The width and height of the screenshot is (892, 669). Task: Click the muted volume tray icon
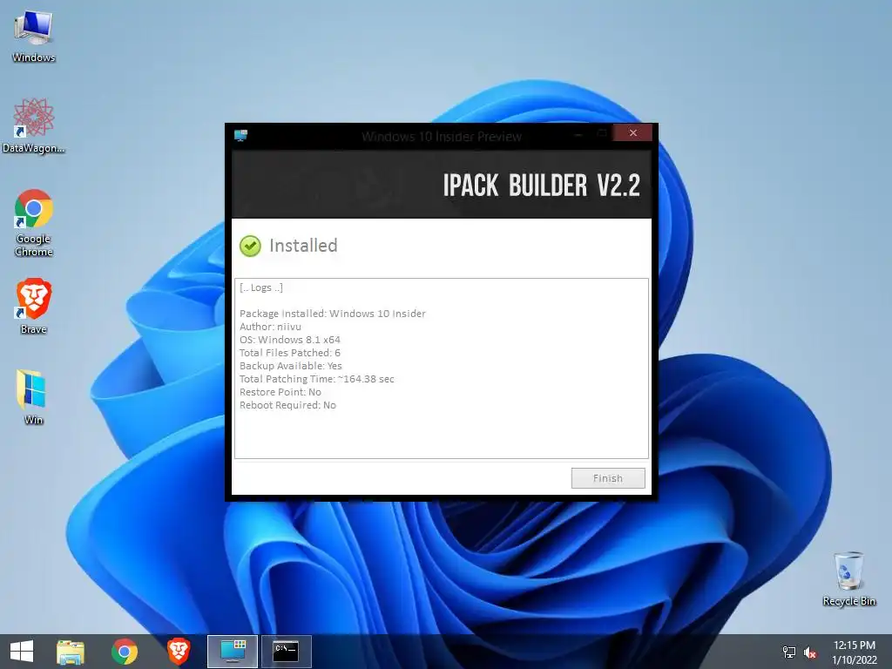[x=810, y=652]
